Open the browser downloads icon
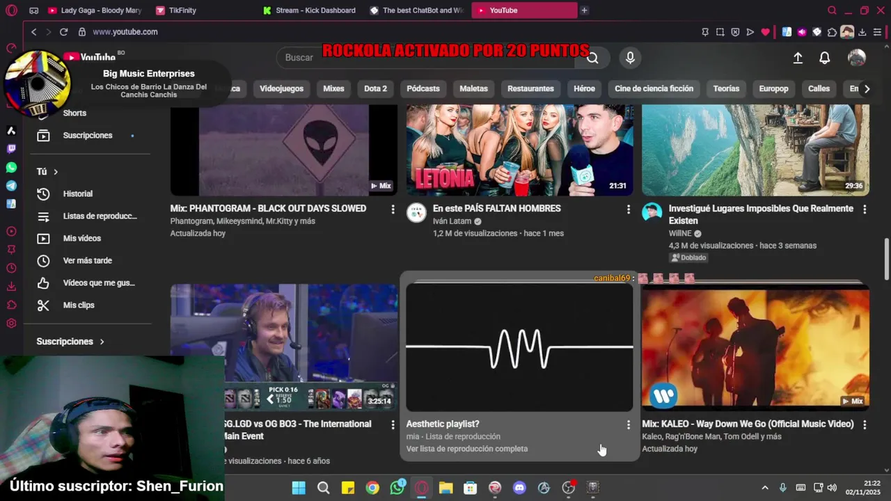This screenshot has height=501, width=891. pyautogui.click(x=862, y=32)
